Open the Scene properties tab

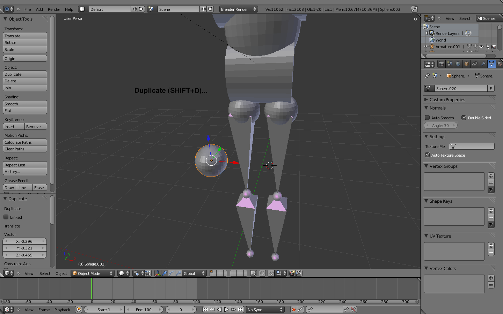[450, 64]
